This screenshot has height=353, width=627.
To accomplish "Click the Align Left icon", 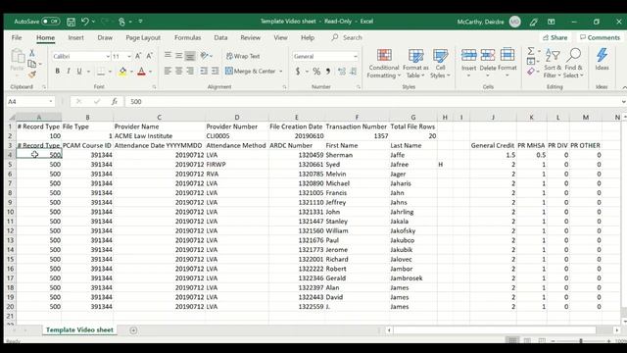I will pos(168,72).
